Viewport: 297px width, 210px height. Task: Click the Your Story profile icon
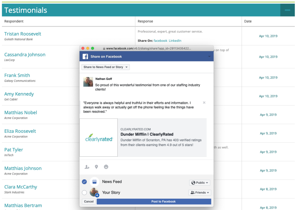pyautogui.click(x=94, y=193)
